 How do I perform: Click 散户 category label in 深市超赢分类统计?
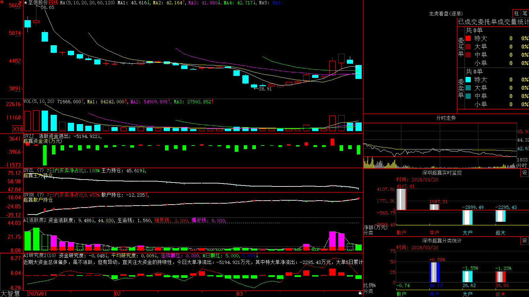click(401, 294)
